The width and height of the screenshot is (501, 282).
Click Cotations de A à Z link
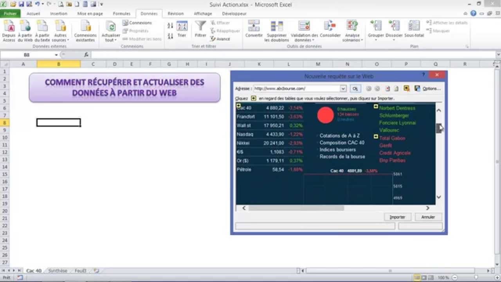pyautogui.click(x=339, y=136)
